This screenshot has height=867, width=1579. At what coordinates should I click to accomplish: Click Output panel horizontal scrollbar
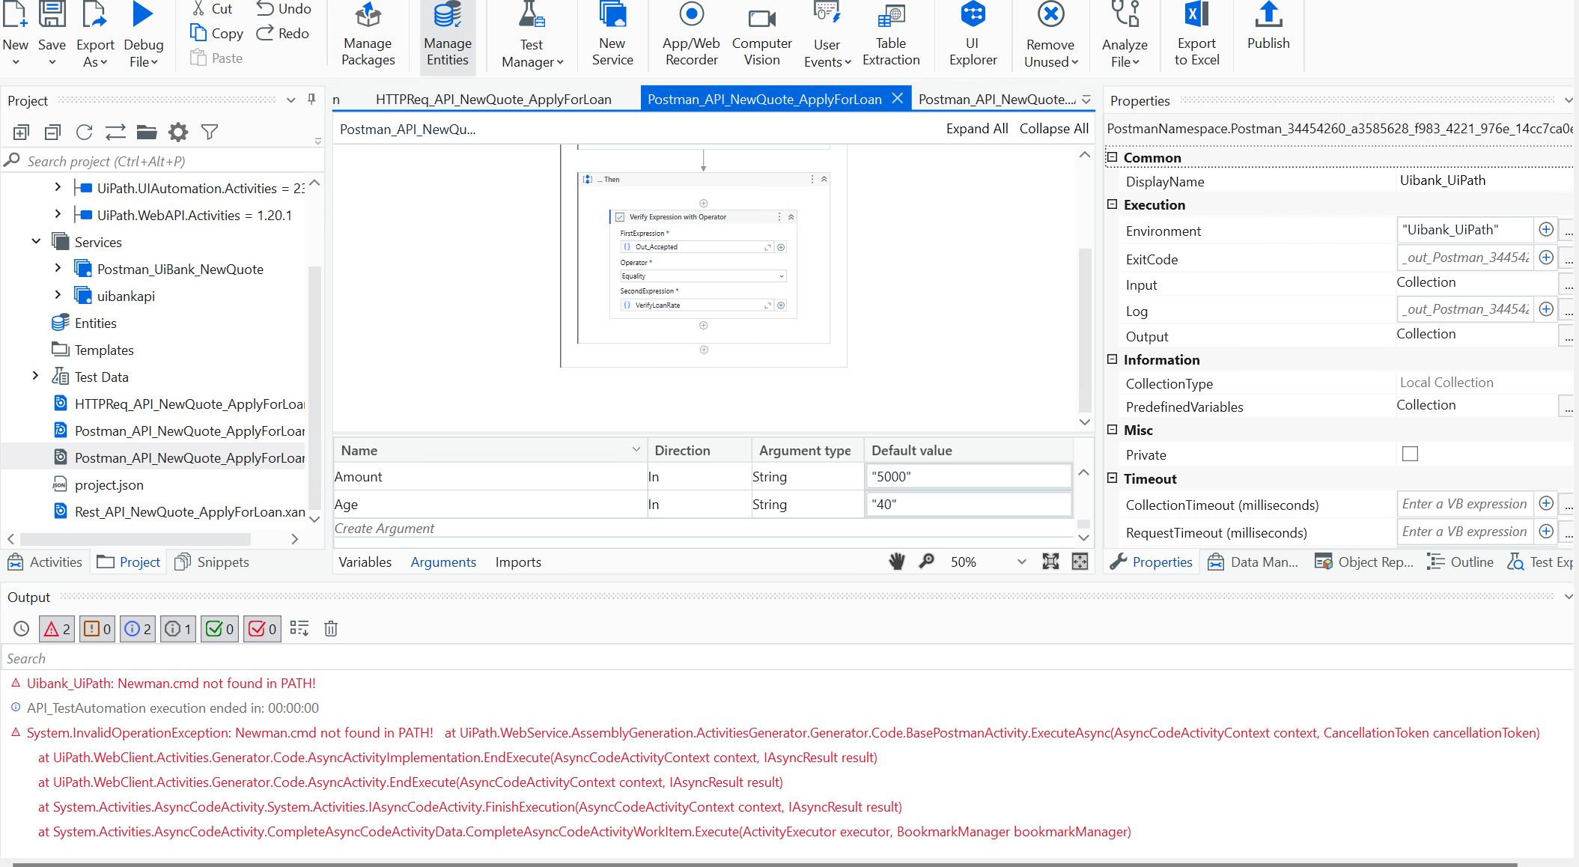click(x=764, y=864)
